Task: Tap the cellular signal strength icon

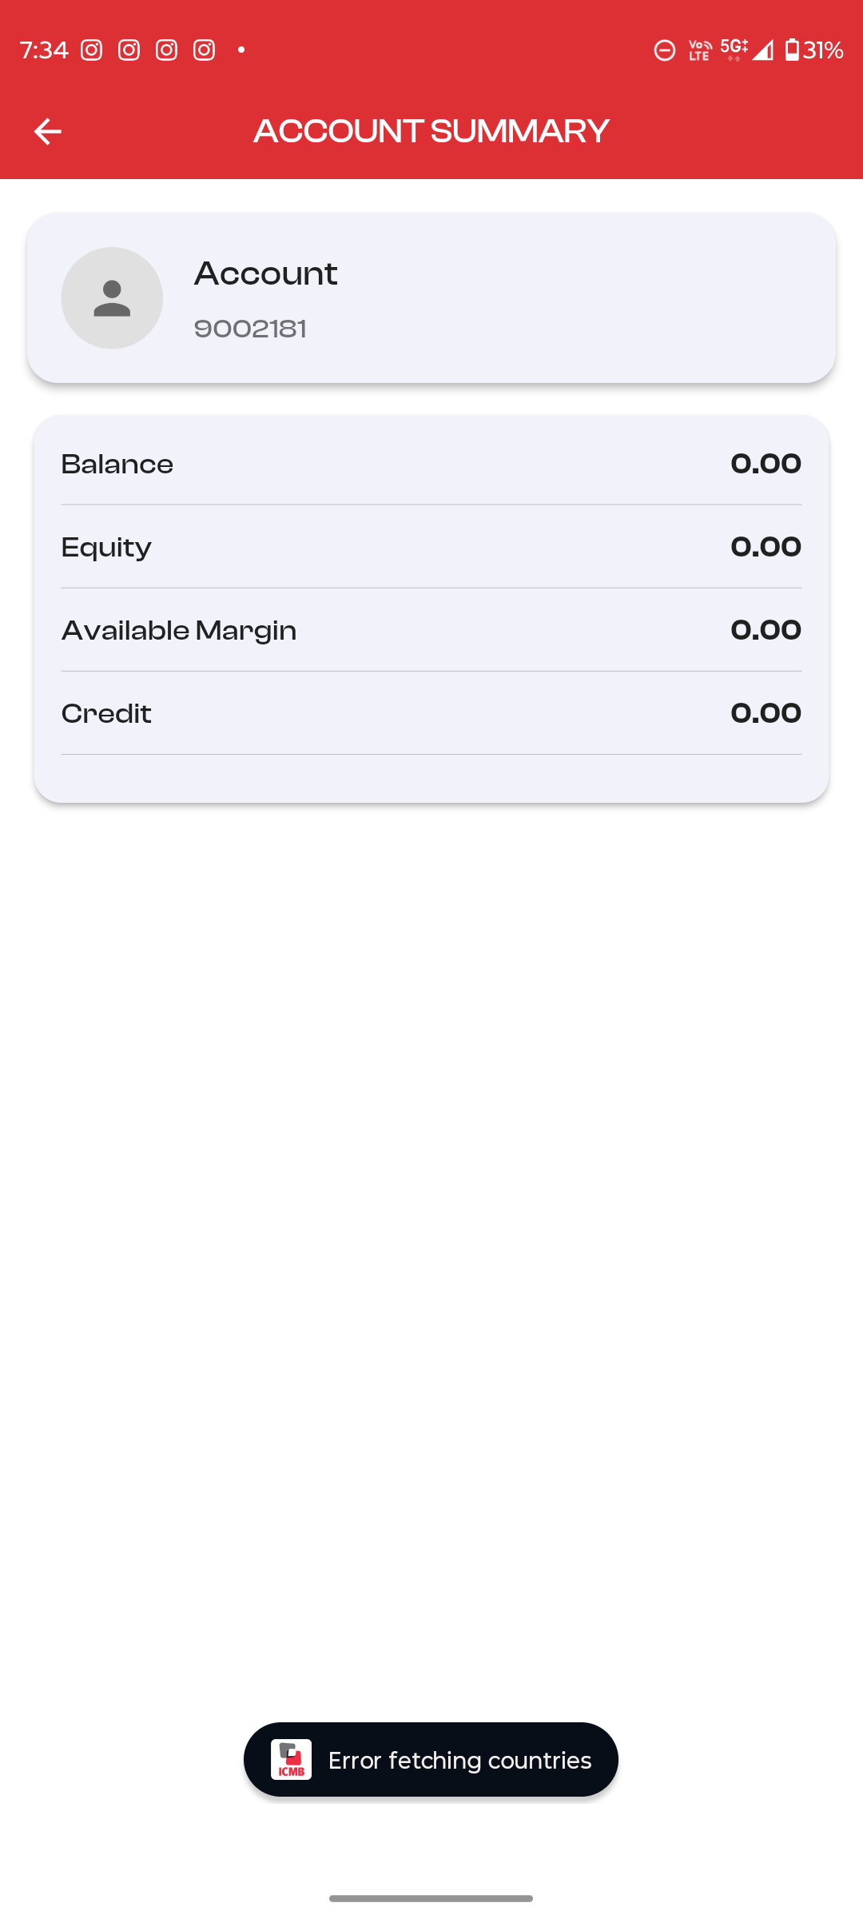Action: (x=763, y=50)
